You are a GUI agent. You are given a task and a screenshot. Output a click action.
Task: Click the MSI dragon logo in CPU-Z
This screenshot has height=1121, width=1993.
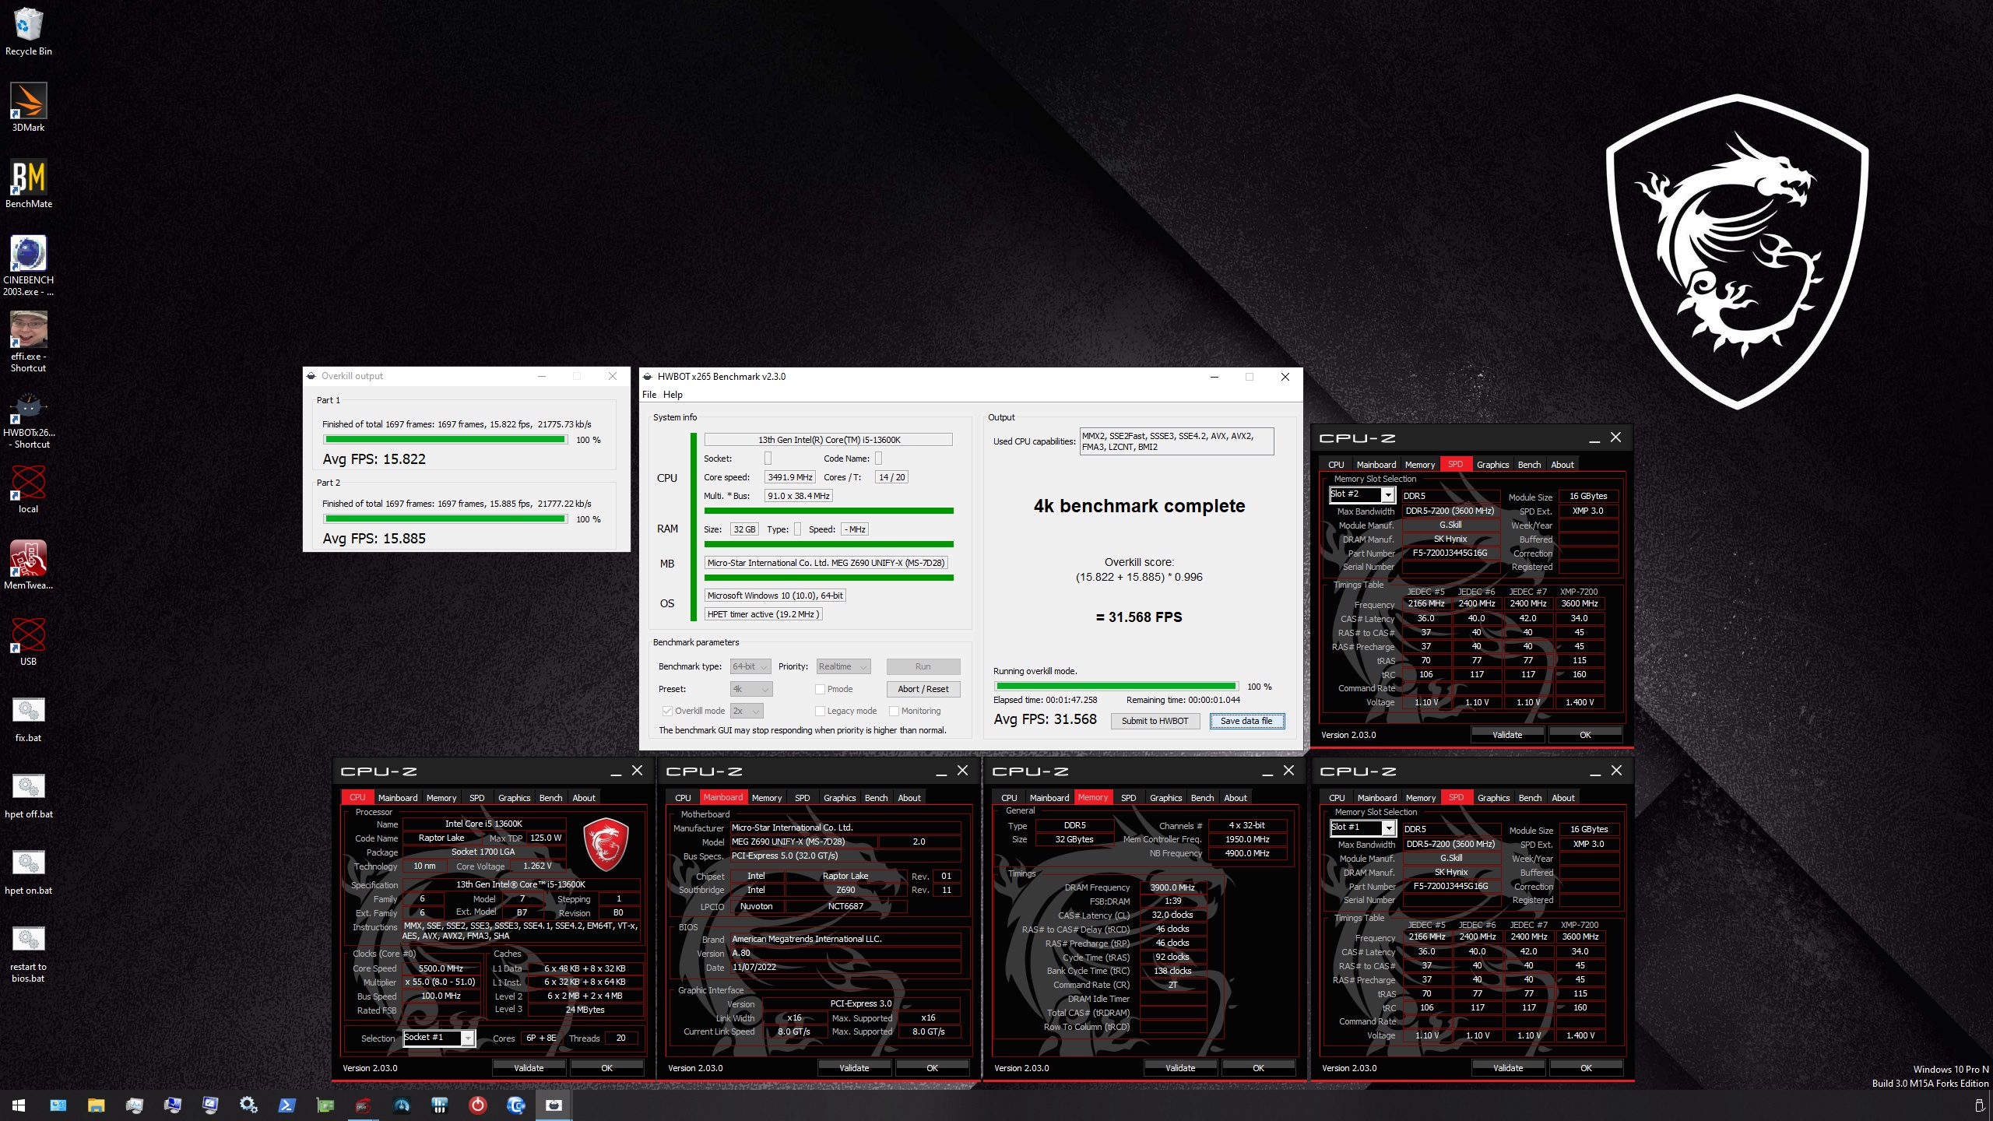point(606,845)
